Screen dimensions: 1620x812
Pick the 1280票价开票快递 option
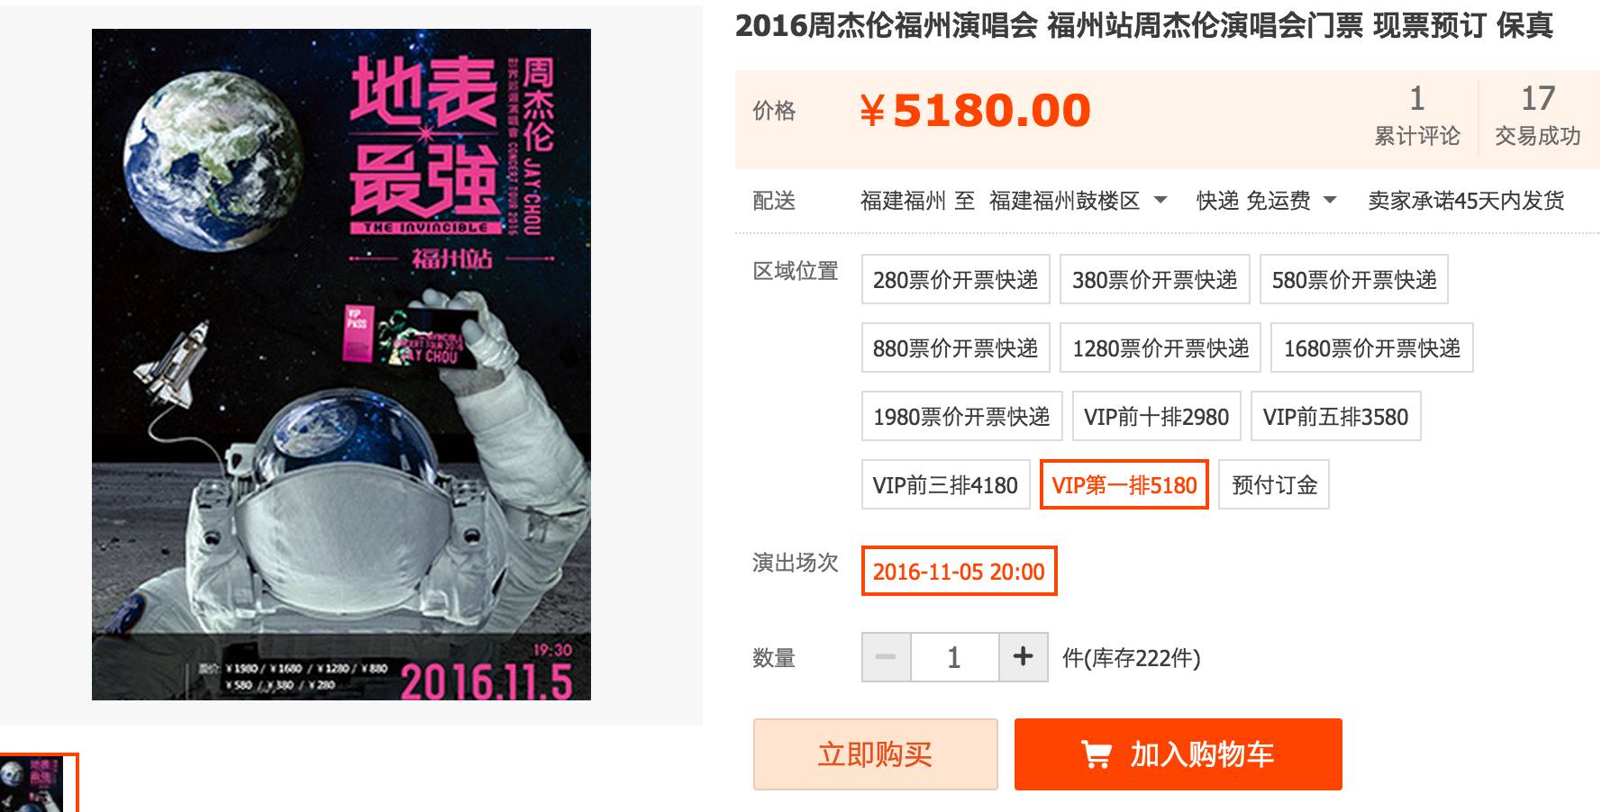tap(1160, 348)
